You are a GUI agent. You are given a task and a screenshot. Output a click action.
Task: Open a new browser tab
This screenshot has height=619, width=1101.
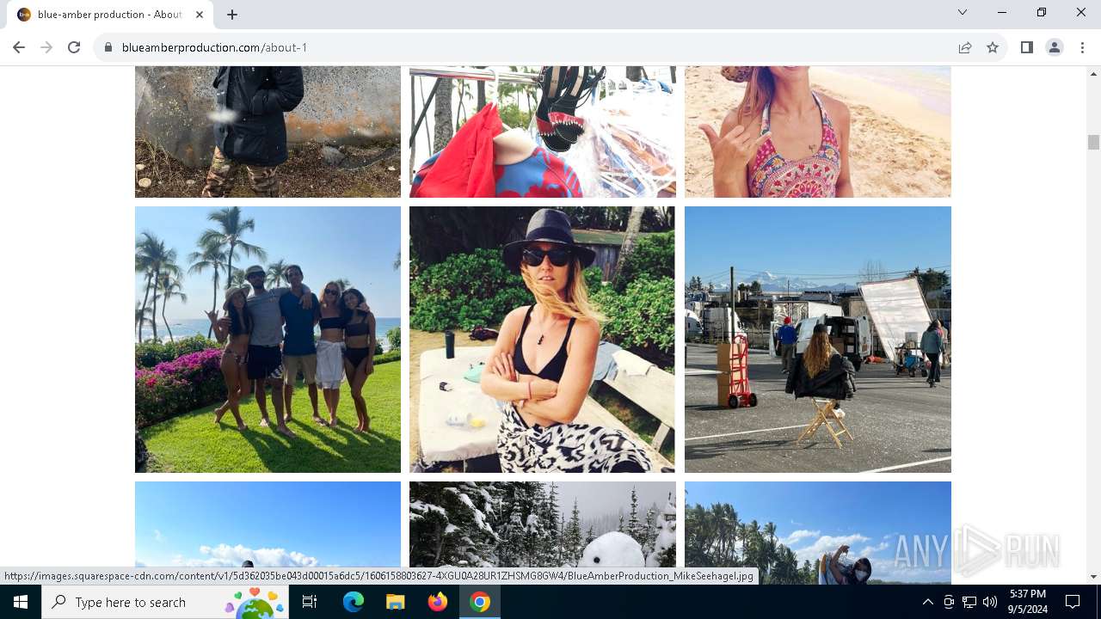(232, 15)
